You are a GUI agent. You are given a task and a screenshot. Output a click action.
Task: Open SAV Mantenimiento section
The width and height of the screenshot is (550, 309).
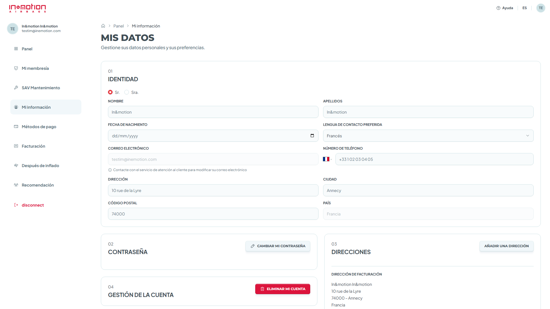46,88
